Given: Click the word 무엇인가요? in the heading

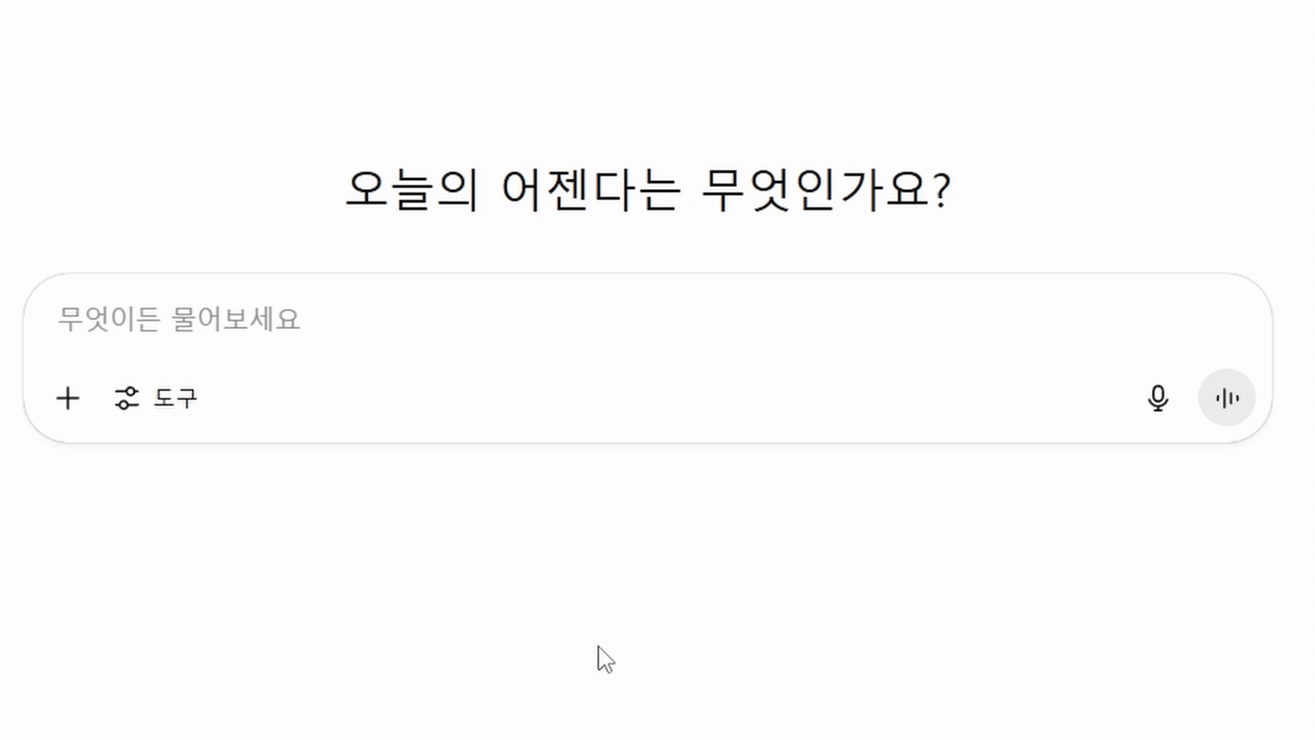Looking at the screenshot, I should 826,190.
